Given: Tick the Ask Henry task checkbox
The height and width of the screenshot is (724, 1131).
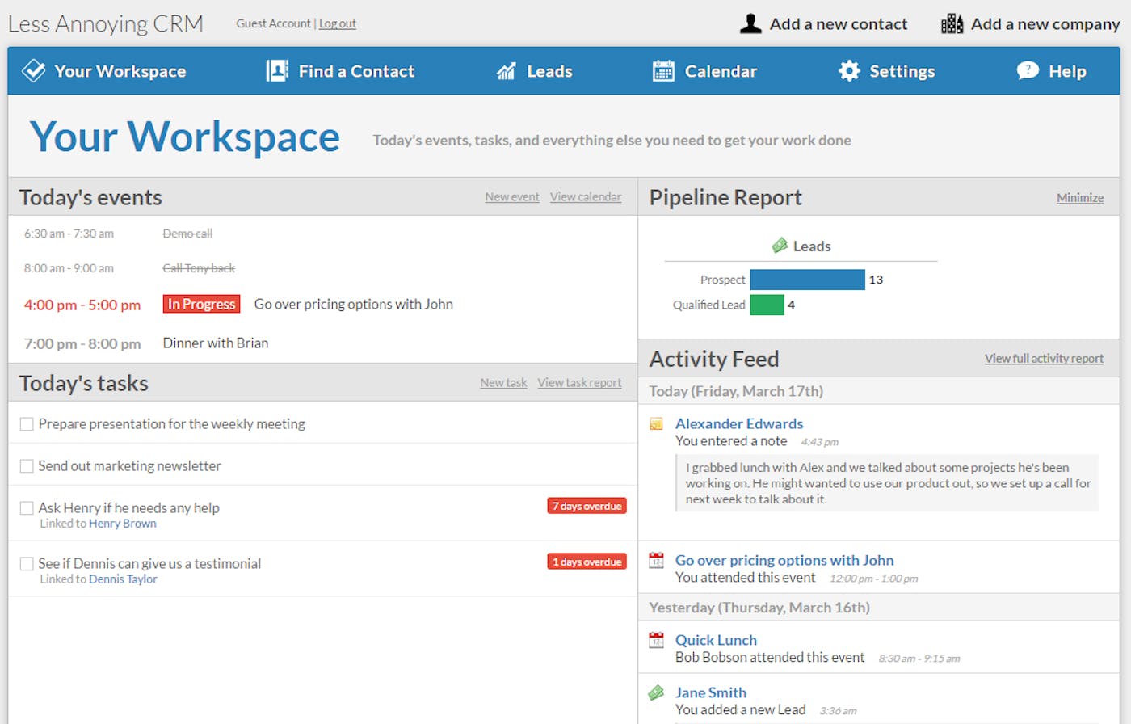Looking at the screenshot, I should pos(27,508).
